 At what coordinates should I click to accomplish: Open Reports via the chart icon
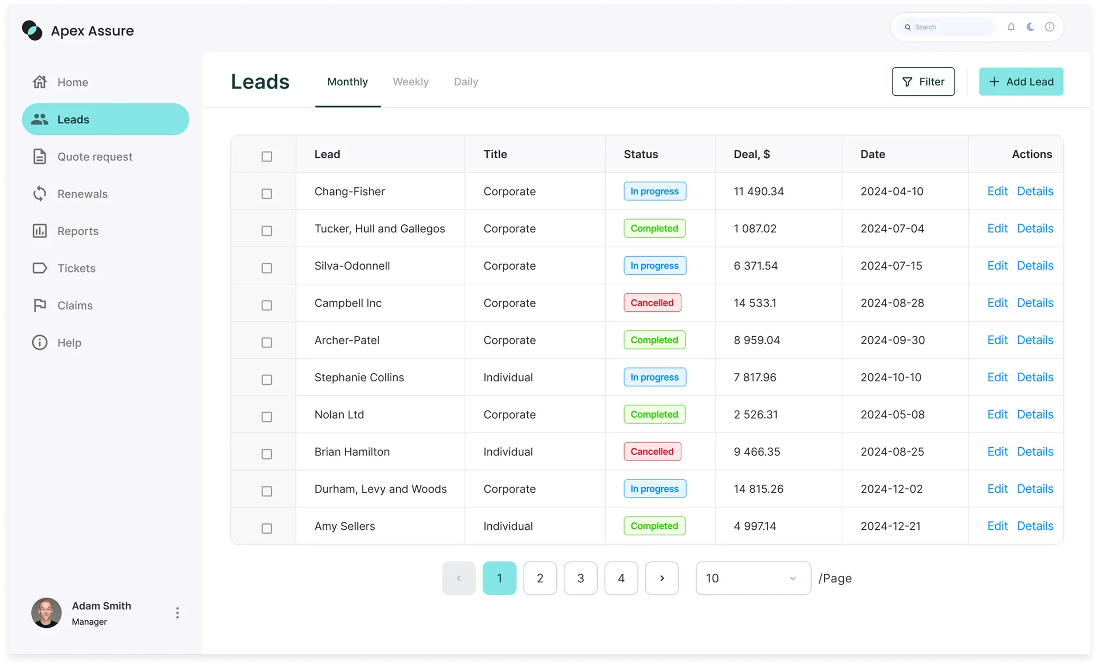click(40, 231)
